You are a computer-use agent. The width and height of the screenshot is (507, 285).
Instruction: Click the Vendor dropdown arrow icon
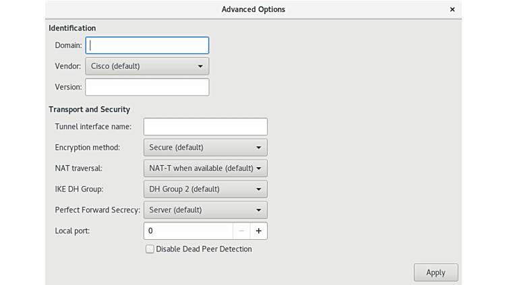[200, 67]
